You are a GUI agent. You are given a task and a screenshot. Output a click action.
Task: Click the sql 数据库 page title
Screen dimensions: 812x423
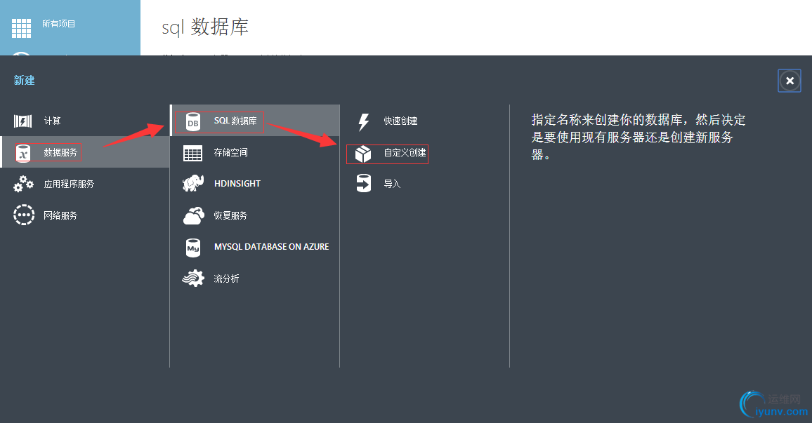tap(205, 27)
